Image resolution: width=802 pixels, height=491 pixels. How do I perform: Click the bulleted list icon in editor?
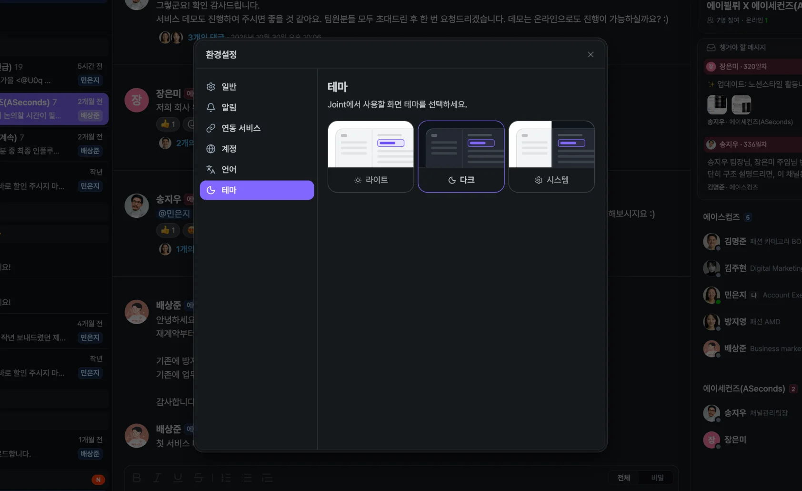(246, 478)
